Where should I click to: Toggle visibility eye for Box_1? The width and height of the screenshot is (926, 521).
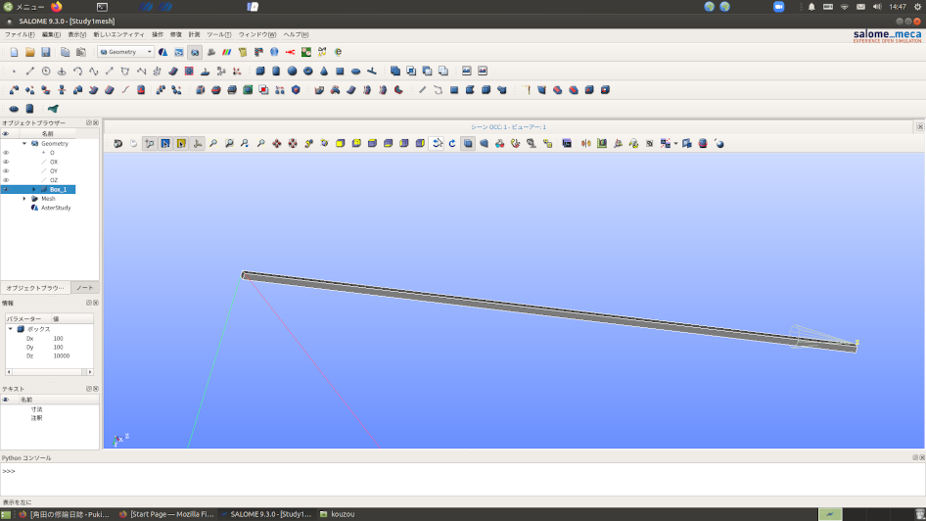pyautogui.click(x=6, y=189)
